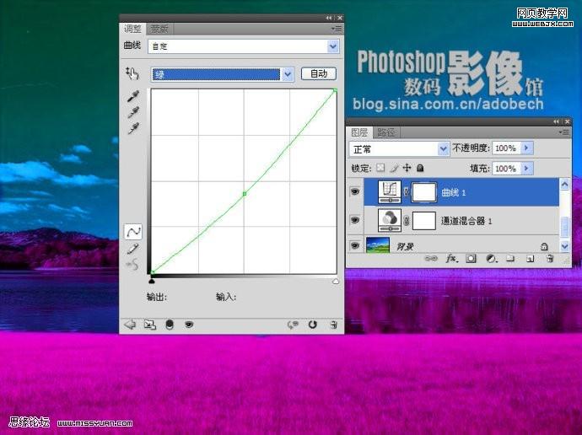582x435 pixels.
Task: Collapse the Adjustments panel with double arrows
Action: click(329, 18)
